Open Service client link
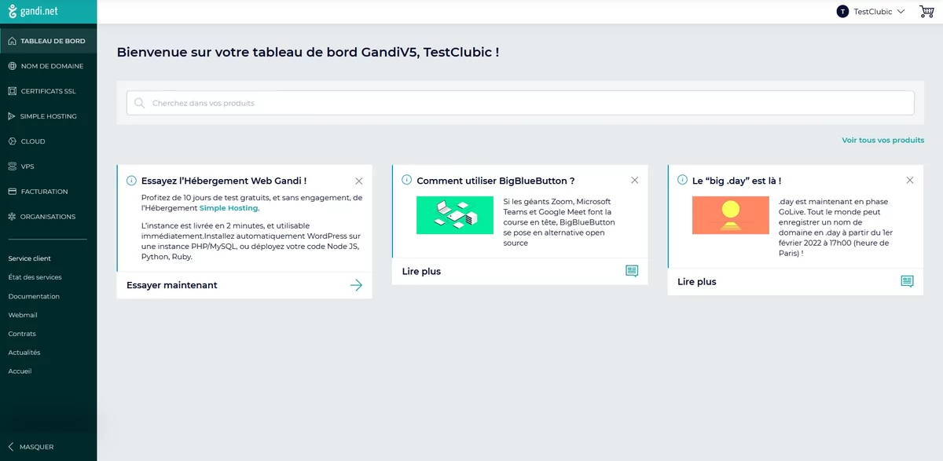Screen dimensions: 943x461 click(x=29, y=258)
